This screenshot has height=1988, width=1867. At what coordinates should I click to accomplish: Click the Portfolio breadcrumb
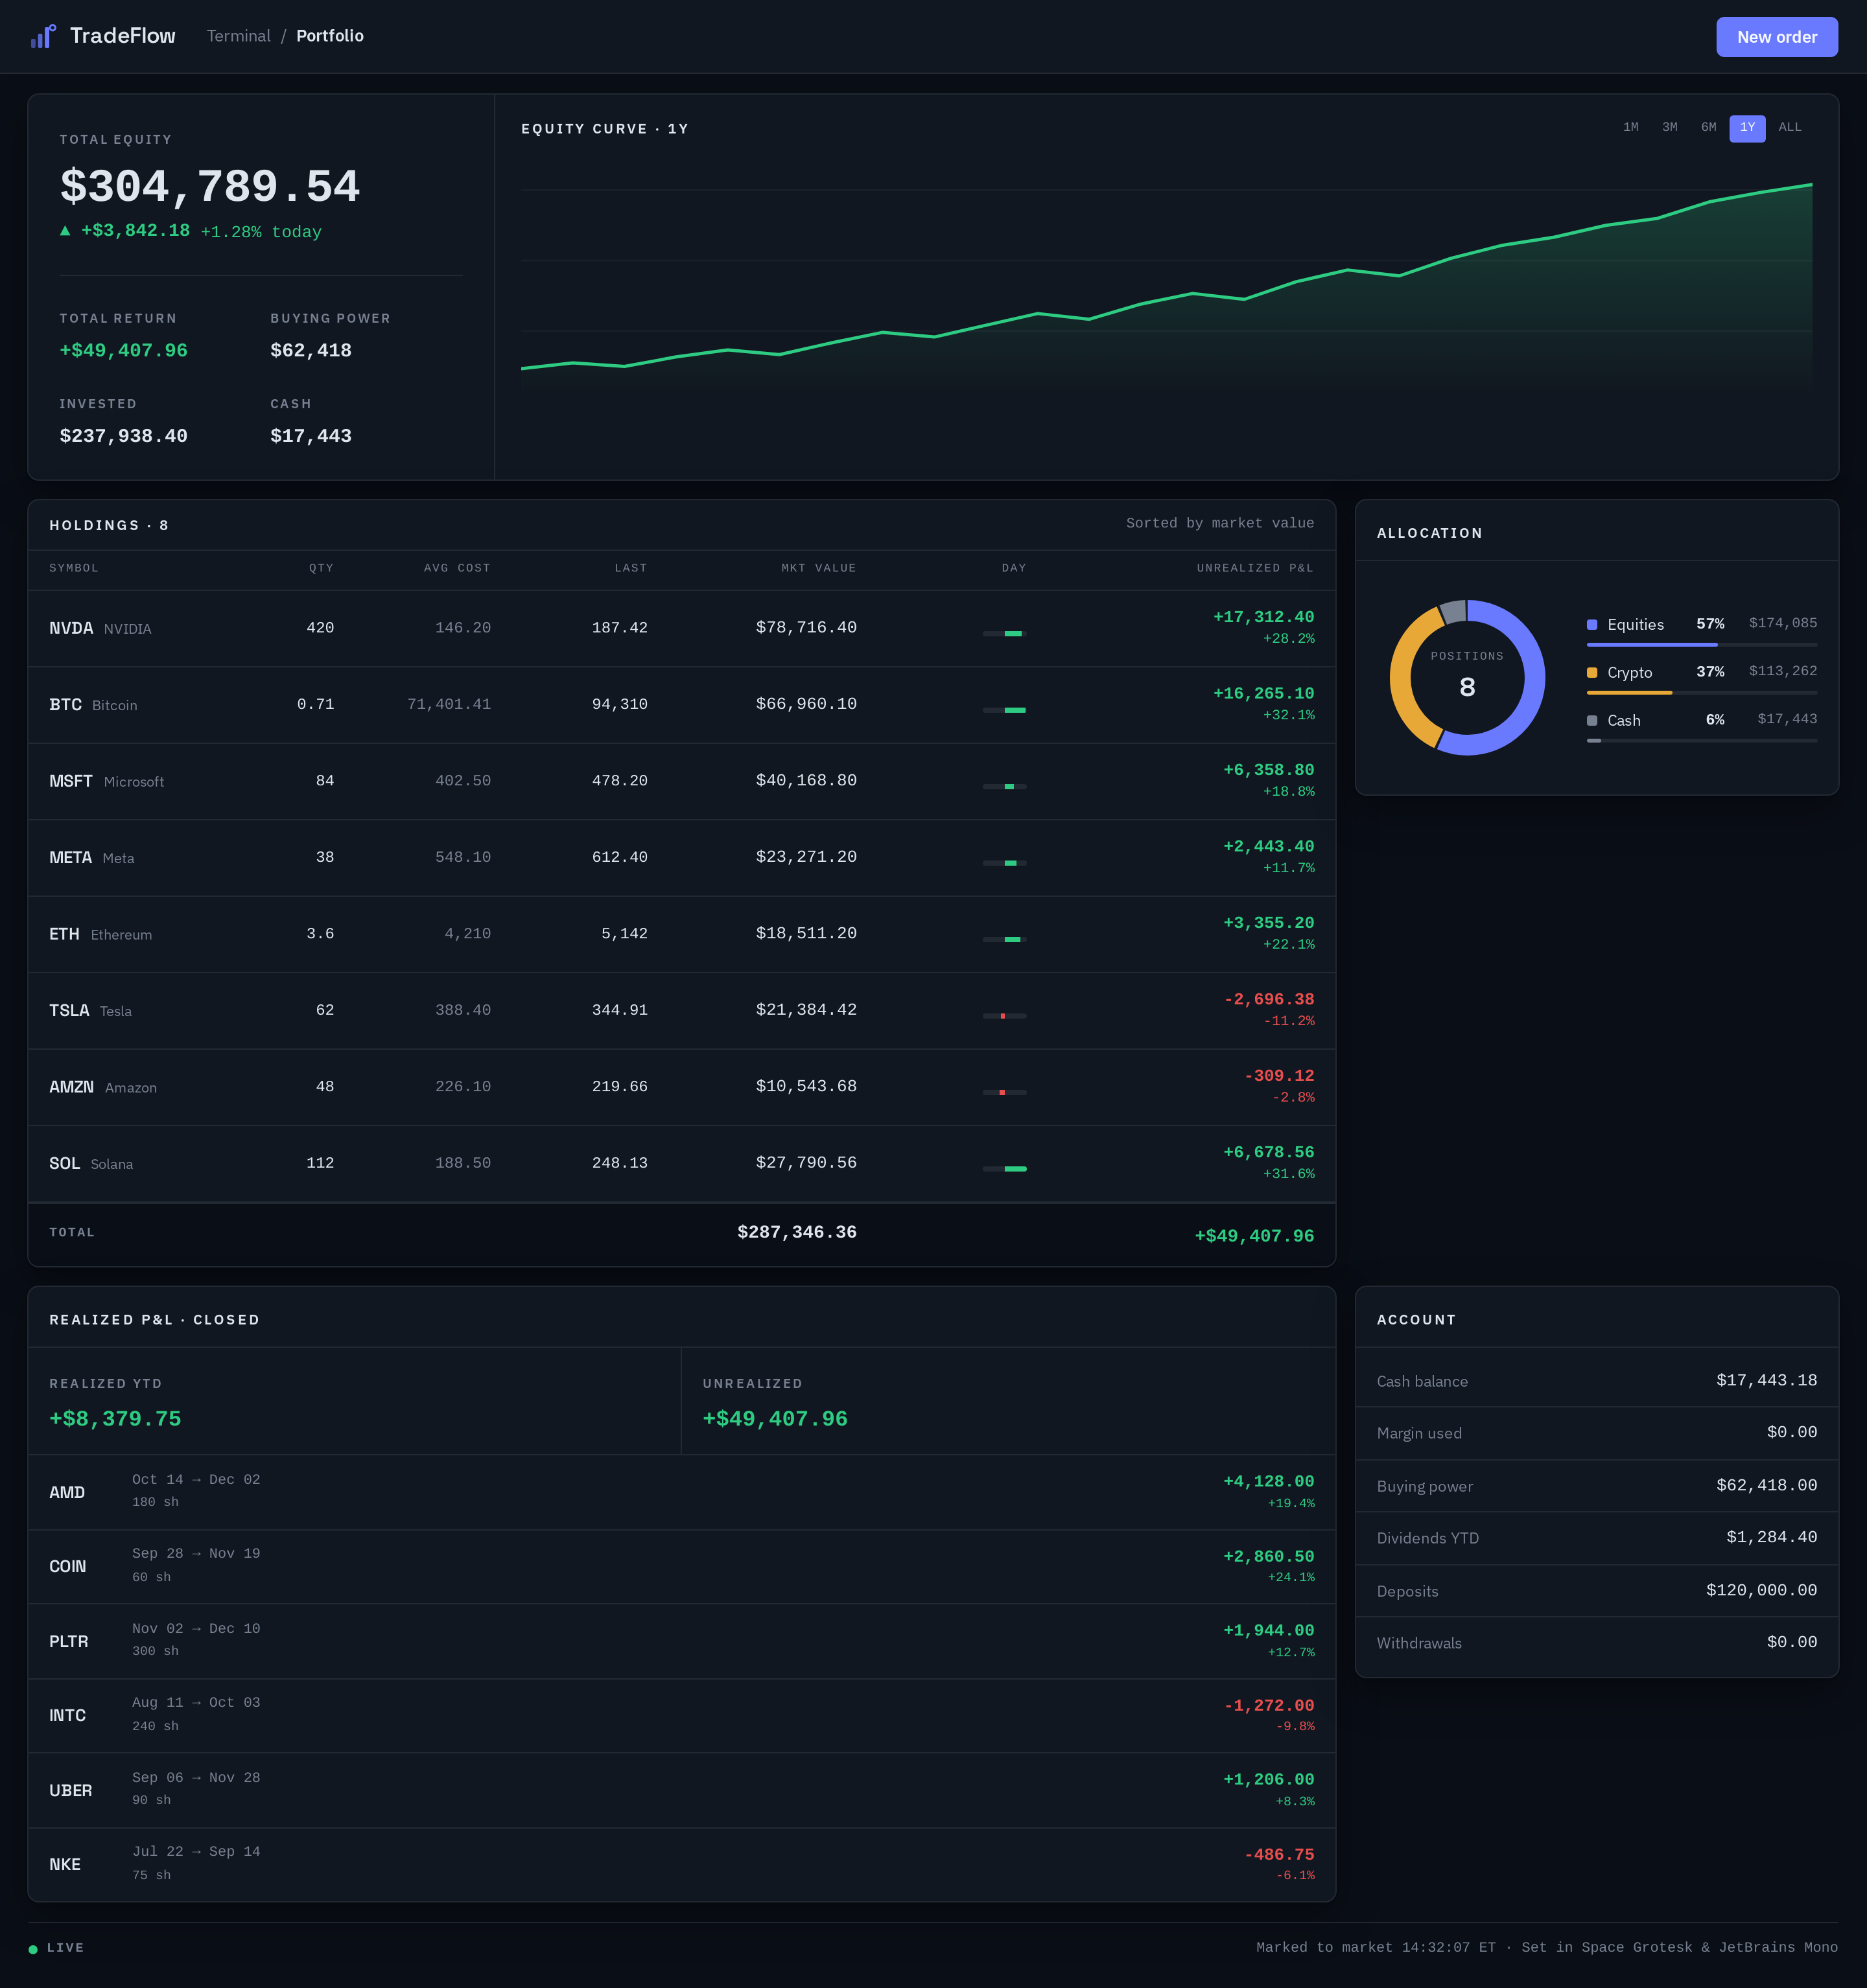click(330, 36)
